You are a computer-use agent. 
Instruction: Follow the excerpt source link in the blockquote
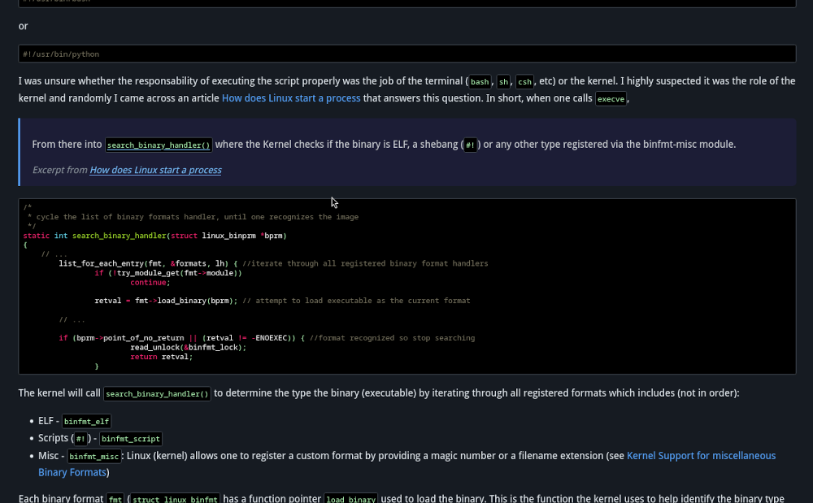(x=154, y=170)
